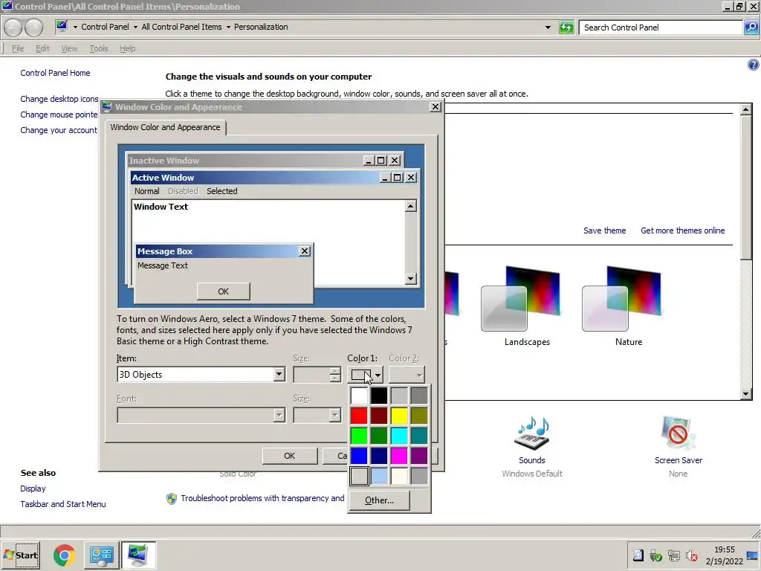Screen dimensions: 761x571
Task: Click the Save theme link
Action: [604, 230]
